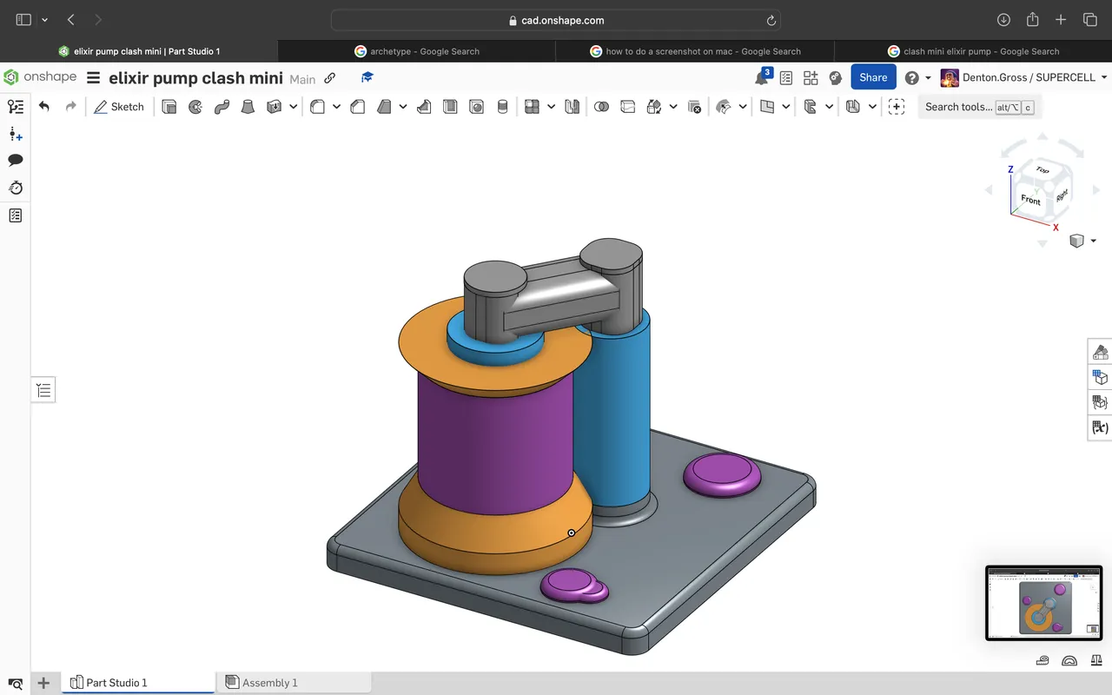The height and width of the screenshot is (695, 1112).
Task: Expand the Draft tool dropdown arrow
Action: (403, 107)
